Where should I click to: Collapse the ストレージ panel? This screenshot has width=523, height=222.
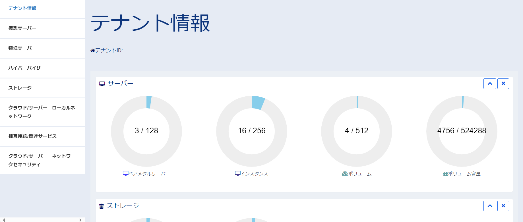490,206
